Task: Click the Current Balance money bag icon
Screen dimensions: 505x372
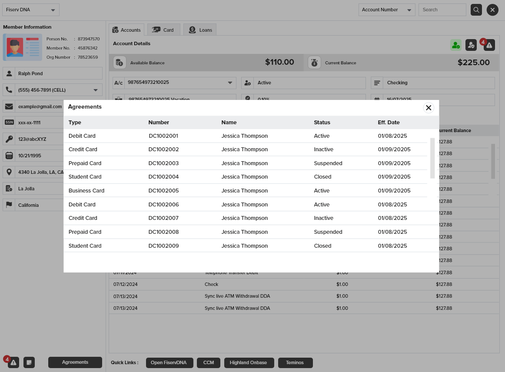Action: pos(314,63)
